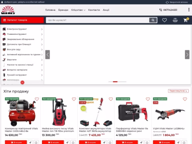Add Компресор повітряний to cart

pyautogui.click(x=16, y=142)
